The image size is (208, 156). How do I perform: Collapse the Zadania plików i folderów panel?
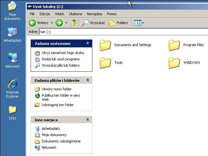tap(88, 81)
